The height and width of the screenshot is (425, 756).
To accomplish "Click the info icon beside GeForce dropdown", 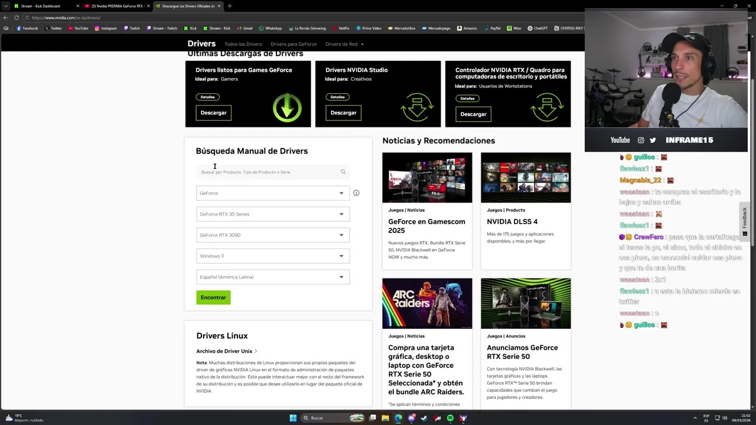I will [356, 193].
